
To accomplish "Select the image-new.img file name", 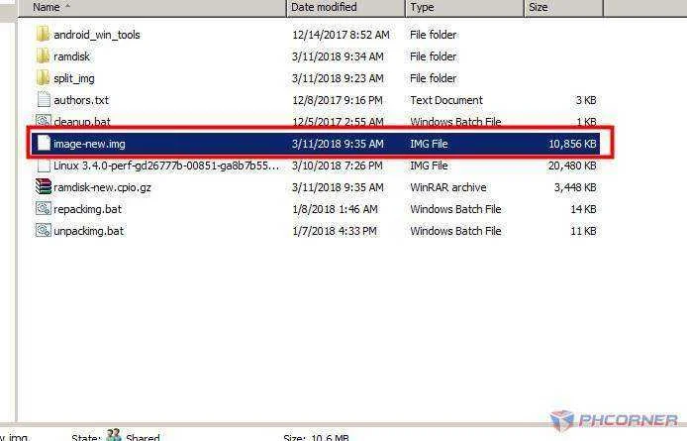I will point(89,144).
